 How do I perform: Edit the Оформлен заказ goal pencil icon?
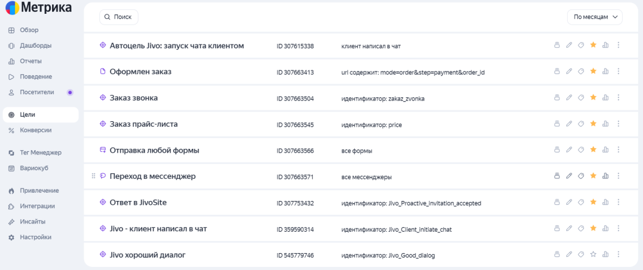click(569, 72)
